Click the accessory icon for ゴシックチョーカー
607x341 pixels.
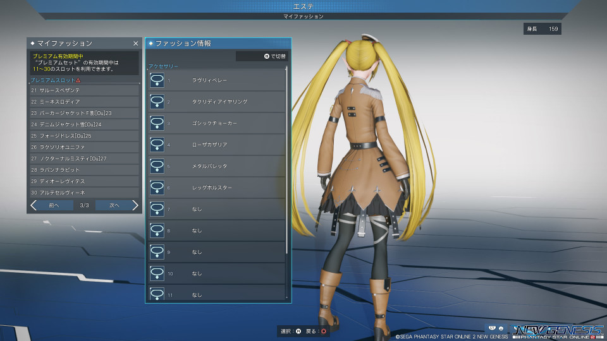coord(157,123)
